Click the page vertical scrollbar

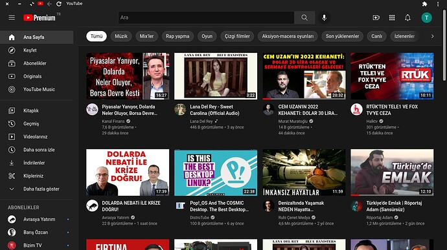(x=444, y=45)
